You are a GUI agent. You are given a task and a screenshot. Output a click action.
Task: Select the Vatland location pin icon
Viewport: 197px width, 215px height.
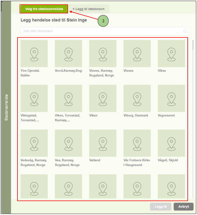103,143
